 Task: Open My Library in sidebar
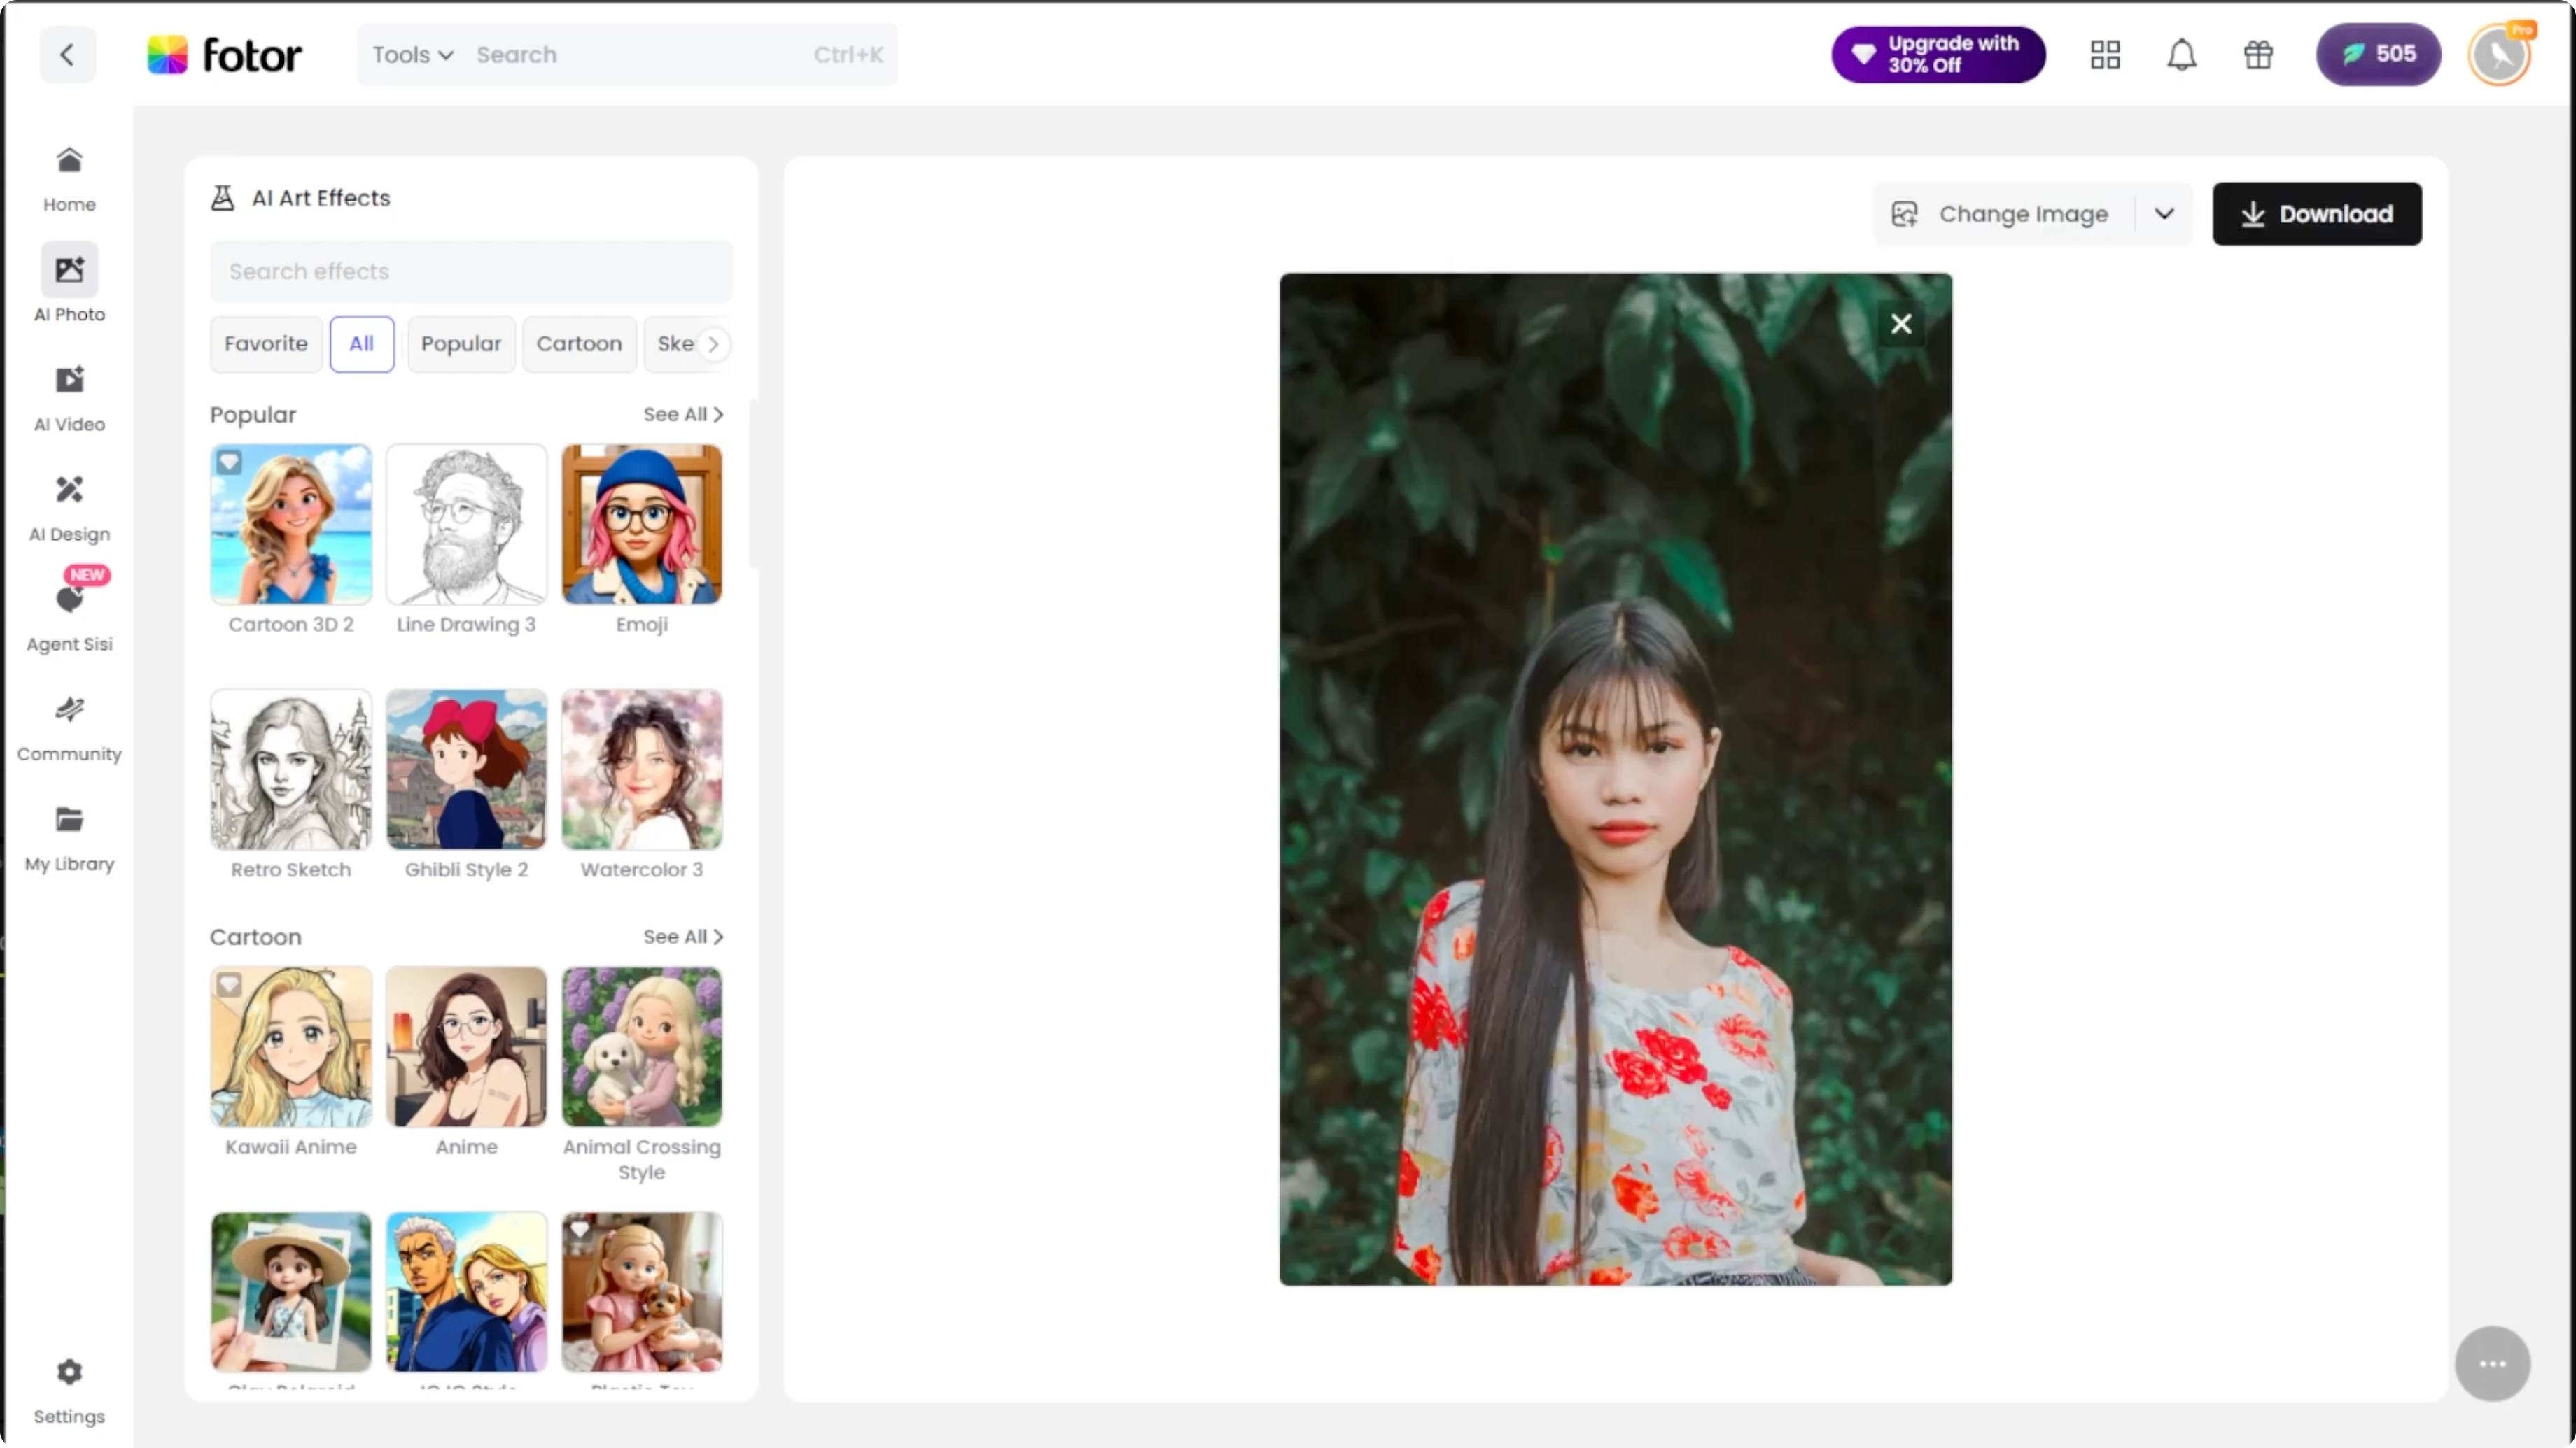click(69, 839)
